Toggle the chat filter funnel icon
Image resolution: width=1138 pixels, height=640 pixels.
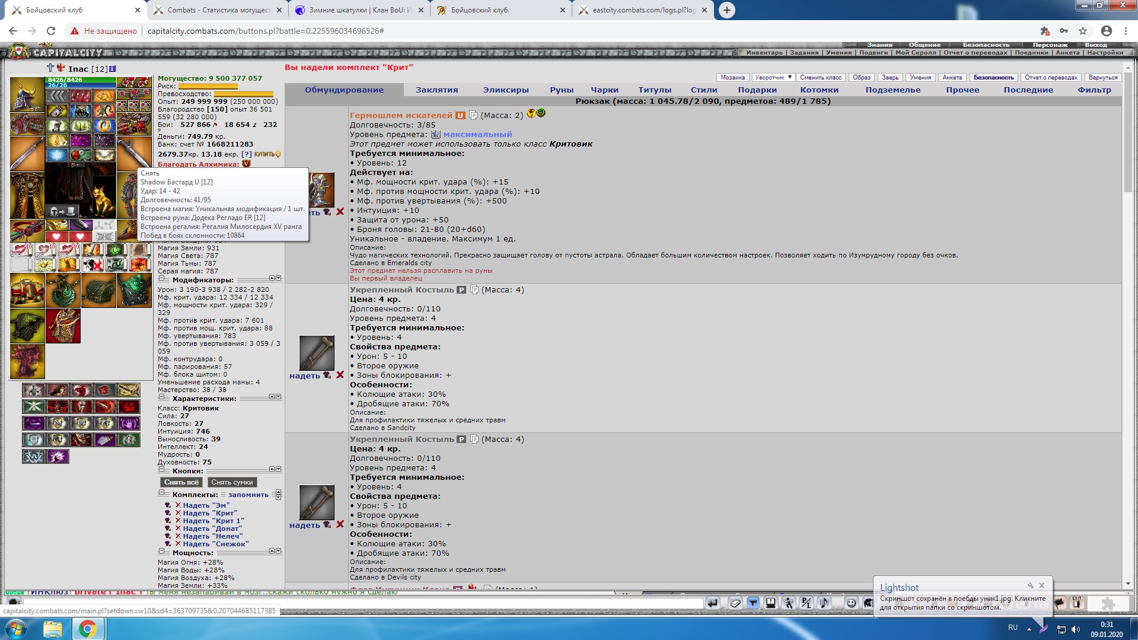[x=753, y=603]
